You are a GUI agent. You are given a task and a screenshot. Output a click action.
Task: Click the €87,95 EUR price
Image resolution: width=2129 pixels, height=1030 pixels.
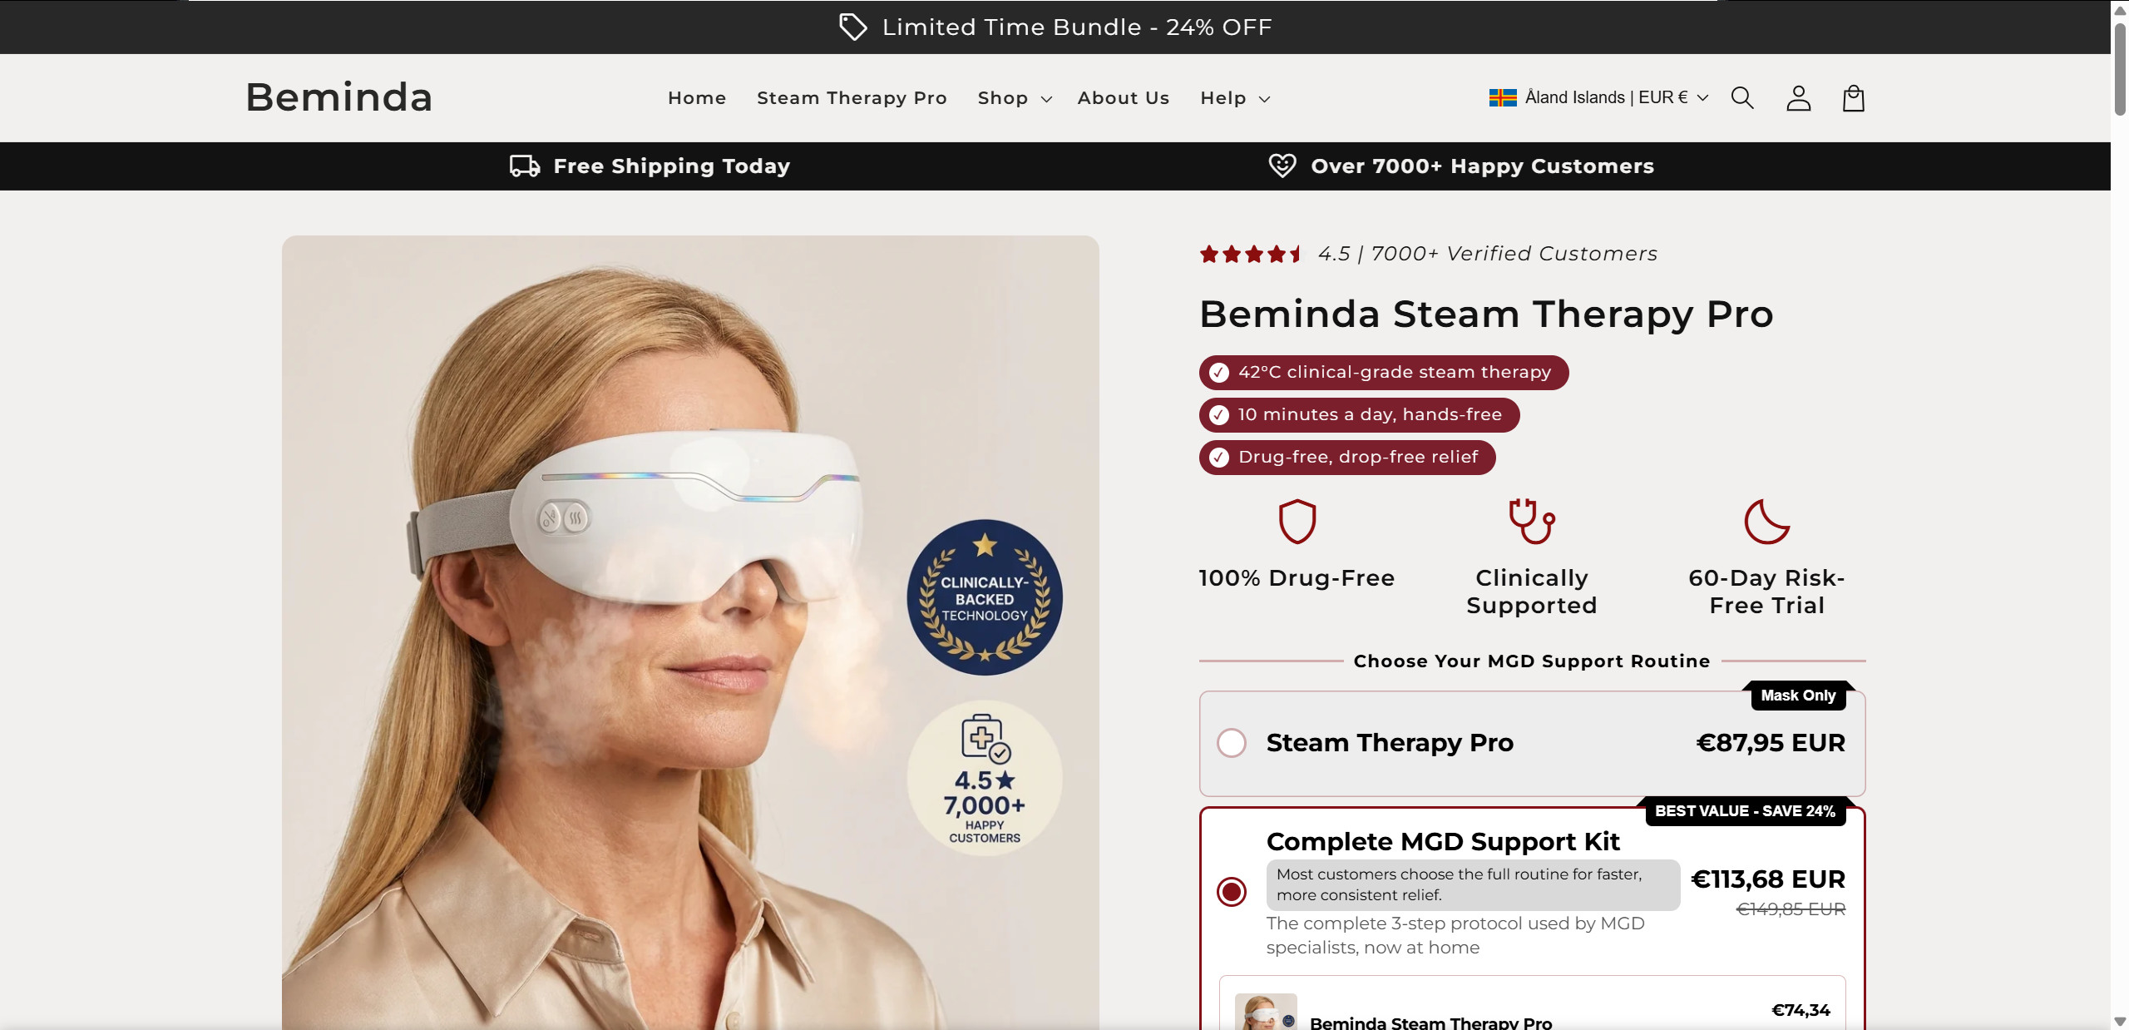[x=1771, y=742]
